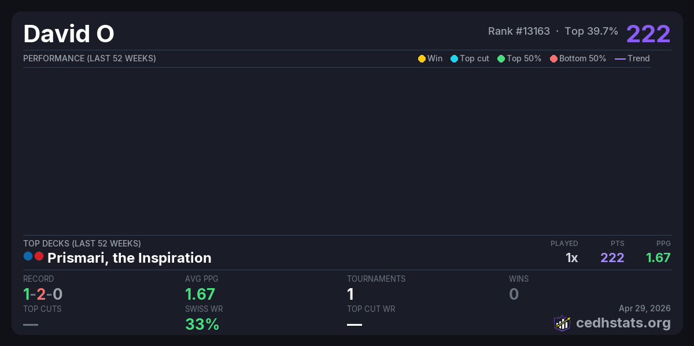Click the blue mana color dot
Screen dimensions: 694x346
(x=28, y=256)
